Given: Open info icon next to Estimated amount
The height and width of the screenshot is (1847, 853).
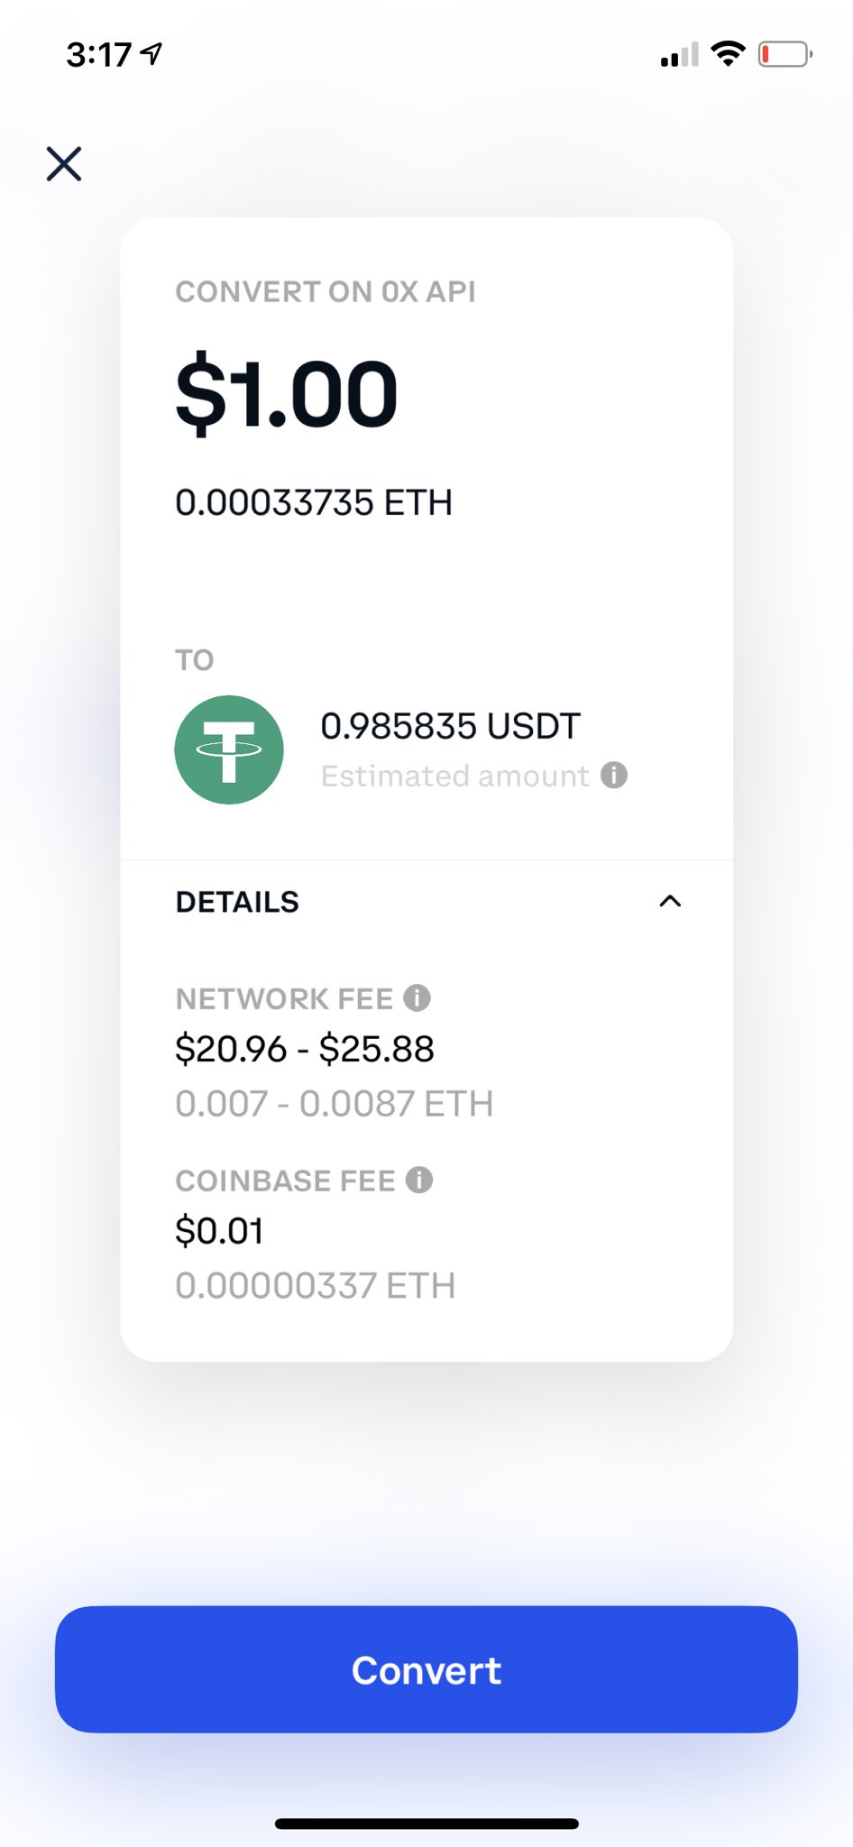Looking at the screenshot, I should 614,776.
